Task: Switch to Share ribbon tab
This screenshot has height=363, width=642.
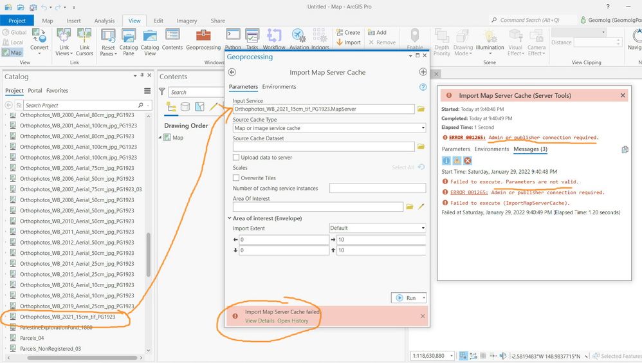Action: (218, 21)
